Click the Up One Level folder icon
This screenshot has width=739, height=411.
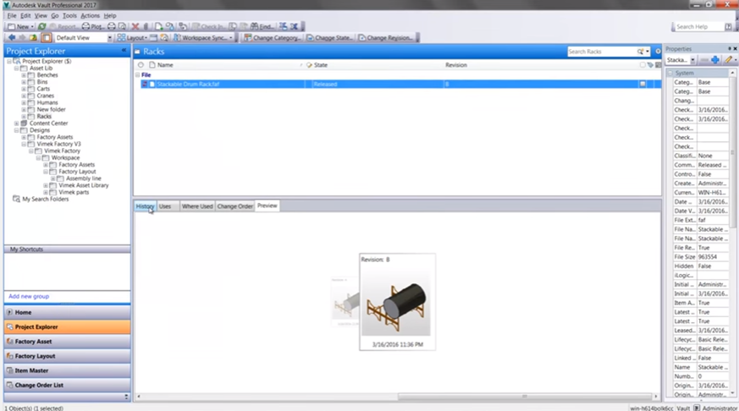click(33, 38)
